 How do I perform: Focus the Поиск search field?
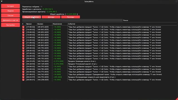(x=72, y=20)
